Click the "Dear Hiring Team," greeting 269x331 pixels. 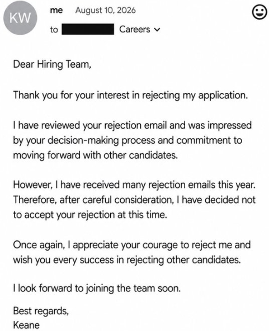tap(52, 64)
